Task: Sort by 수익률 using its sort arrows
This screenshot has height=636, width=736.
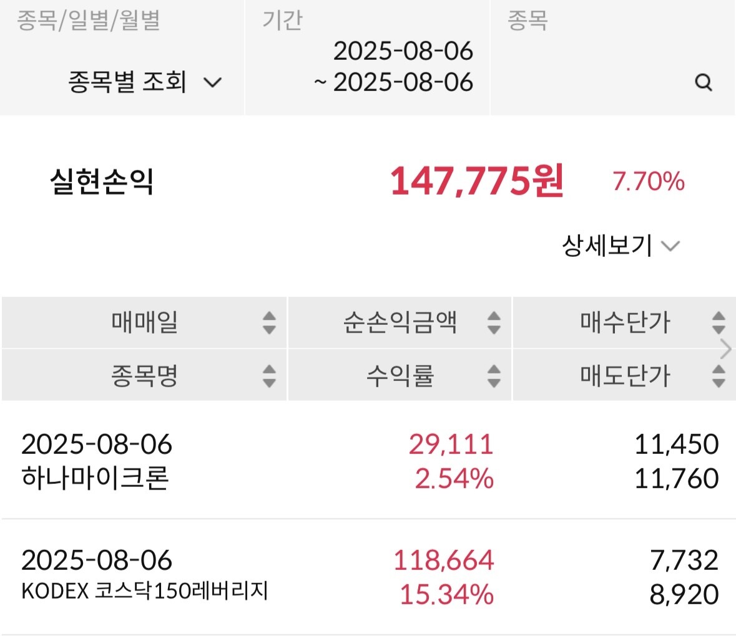Action: tap(494, 375)
